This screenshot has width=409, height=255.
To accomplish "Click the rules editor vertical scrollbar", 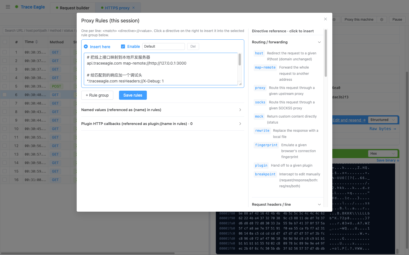I will [x=240, y=59].
